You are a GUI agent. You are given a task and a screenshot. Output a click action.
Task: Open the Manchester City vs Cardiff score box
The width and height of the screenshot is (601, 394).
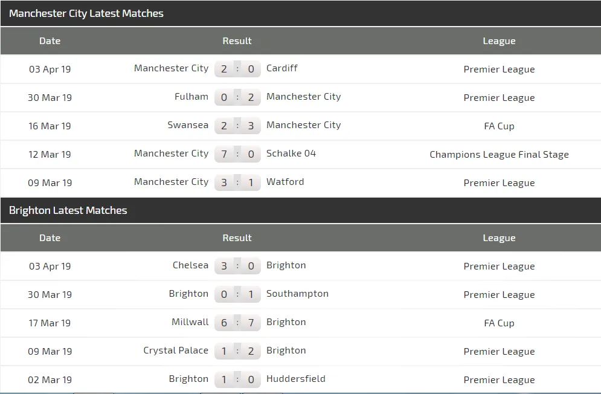[237, 68]
